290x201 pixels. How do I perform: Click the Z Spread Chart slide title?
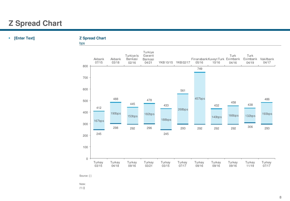pos(35,23)
